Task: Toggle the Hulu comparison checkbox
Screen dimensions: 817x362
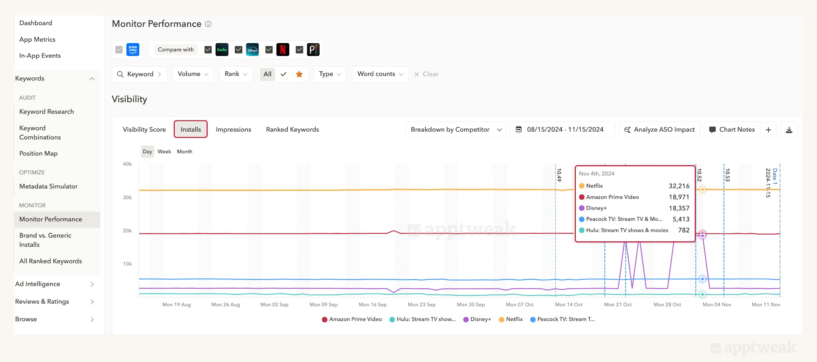Action: [x=208, y=49]
